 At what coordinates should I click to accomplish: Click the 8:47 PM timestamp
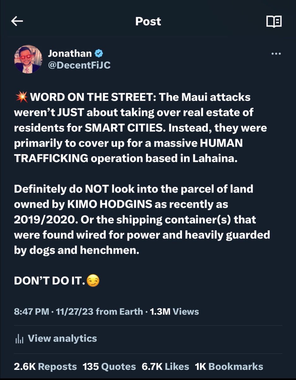32,311
